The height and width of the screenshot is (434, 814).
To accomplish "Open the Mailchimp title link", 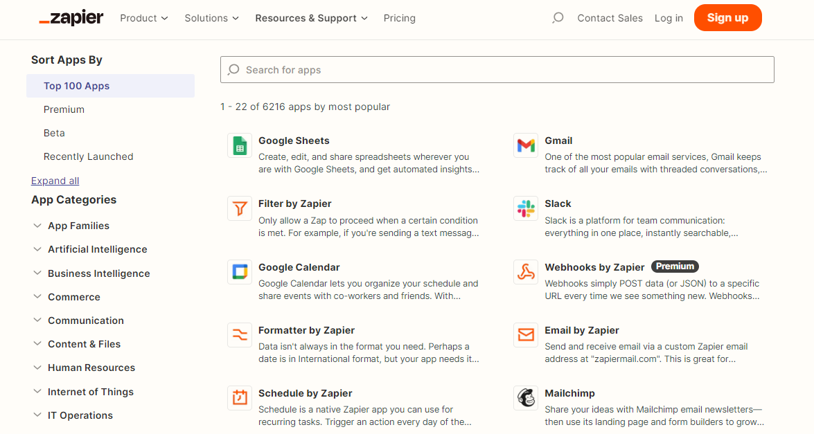I will (570, 393).
